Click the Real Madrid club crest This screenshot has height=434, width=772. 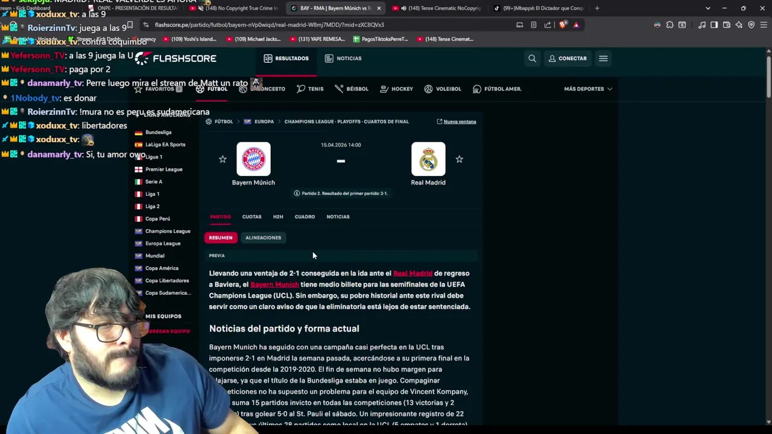pyautogui.click(x=428, y=159)
